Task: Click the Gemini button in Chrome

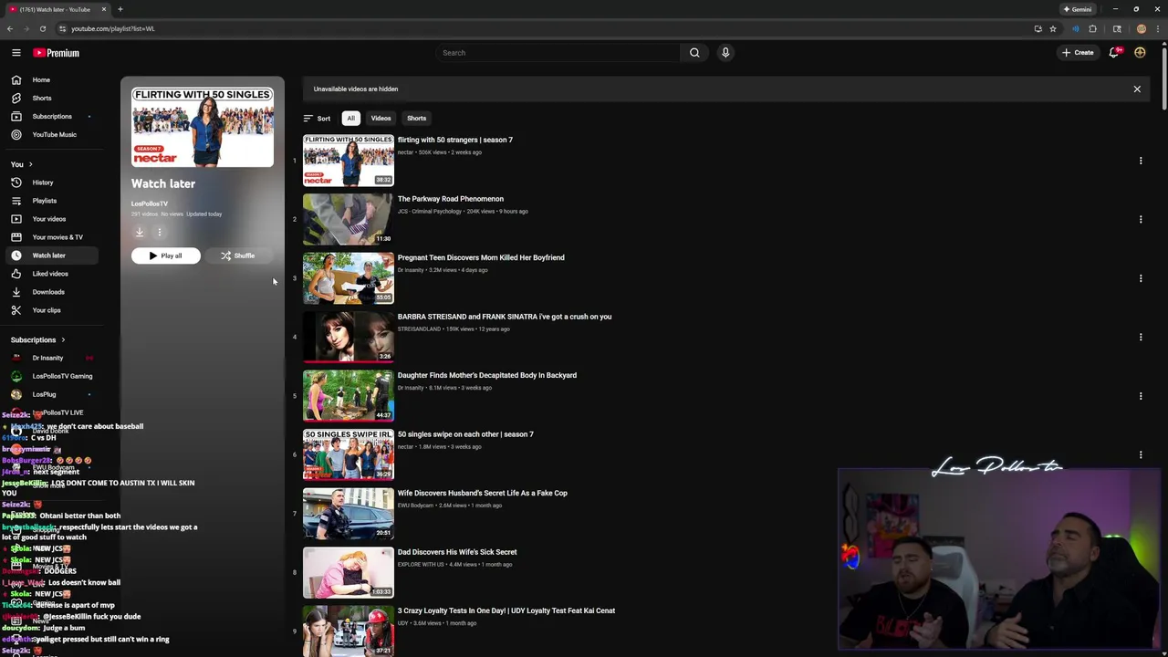Action: click(1078, 9)
